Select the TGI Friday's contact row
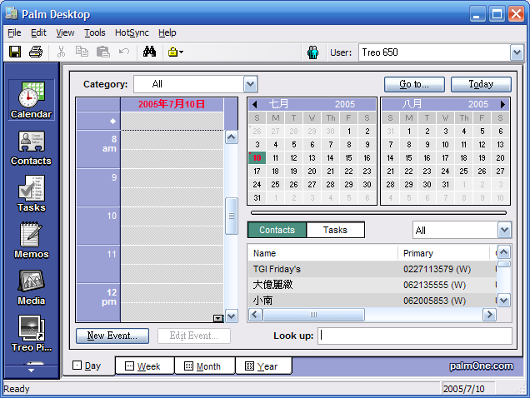The height and width of the screenshot is (398, 530). click(372, 269)
